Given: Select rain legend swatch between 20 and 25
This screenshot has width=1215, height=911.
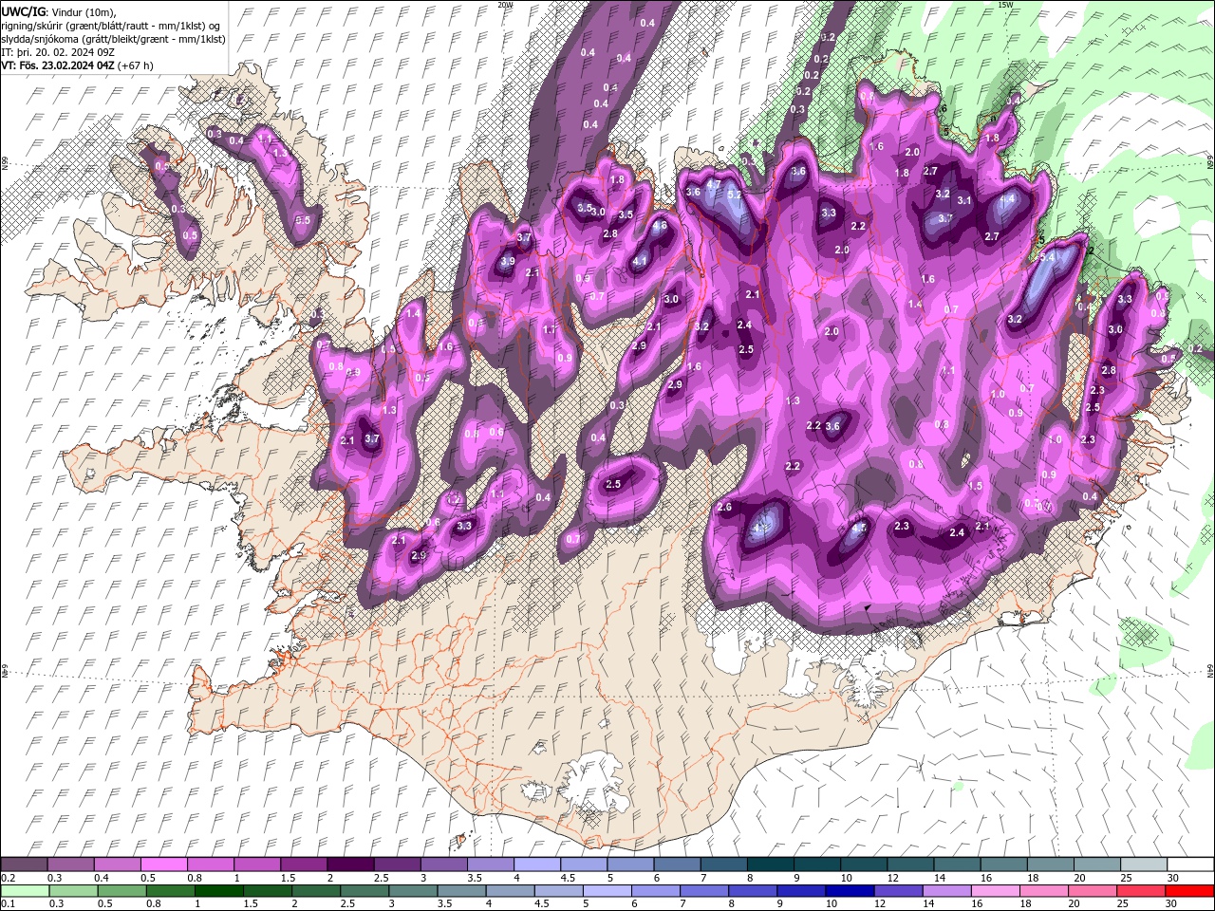Looking at the screenshot, I should (x=1092, y=891).
